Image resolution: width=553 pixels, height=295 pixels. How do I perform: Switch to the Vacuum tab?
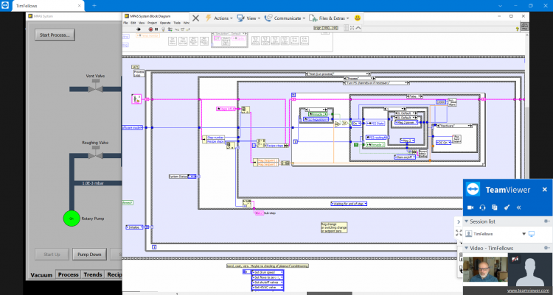(41, 275)
